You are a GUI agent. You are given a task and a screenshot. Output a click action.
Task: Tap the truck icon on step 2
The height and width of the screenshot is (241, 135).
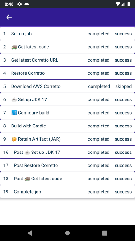click(14, 47)
